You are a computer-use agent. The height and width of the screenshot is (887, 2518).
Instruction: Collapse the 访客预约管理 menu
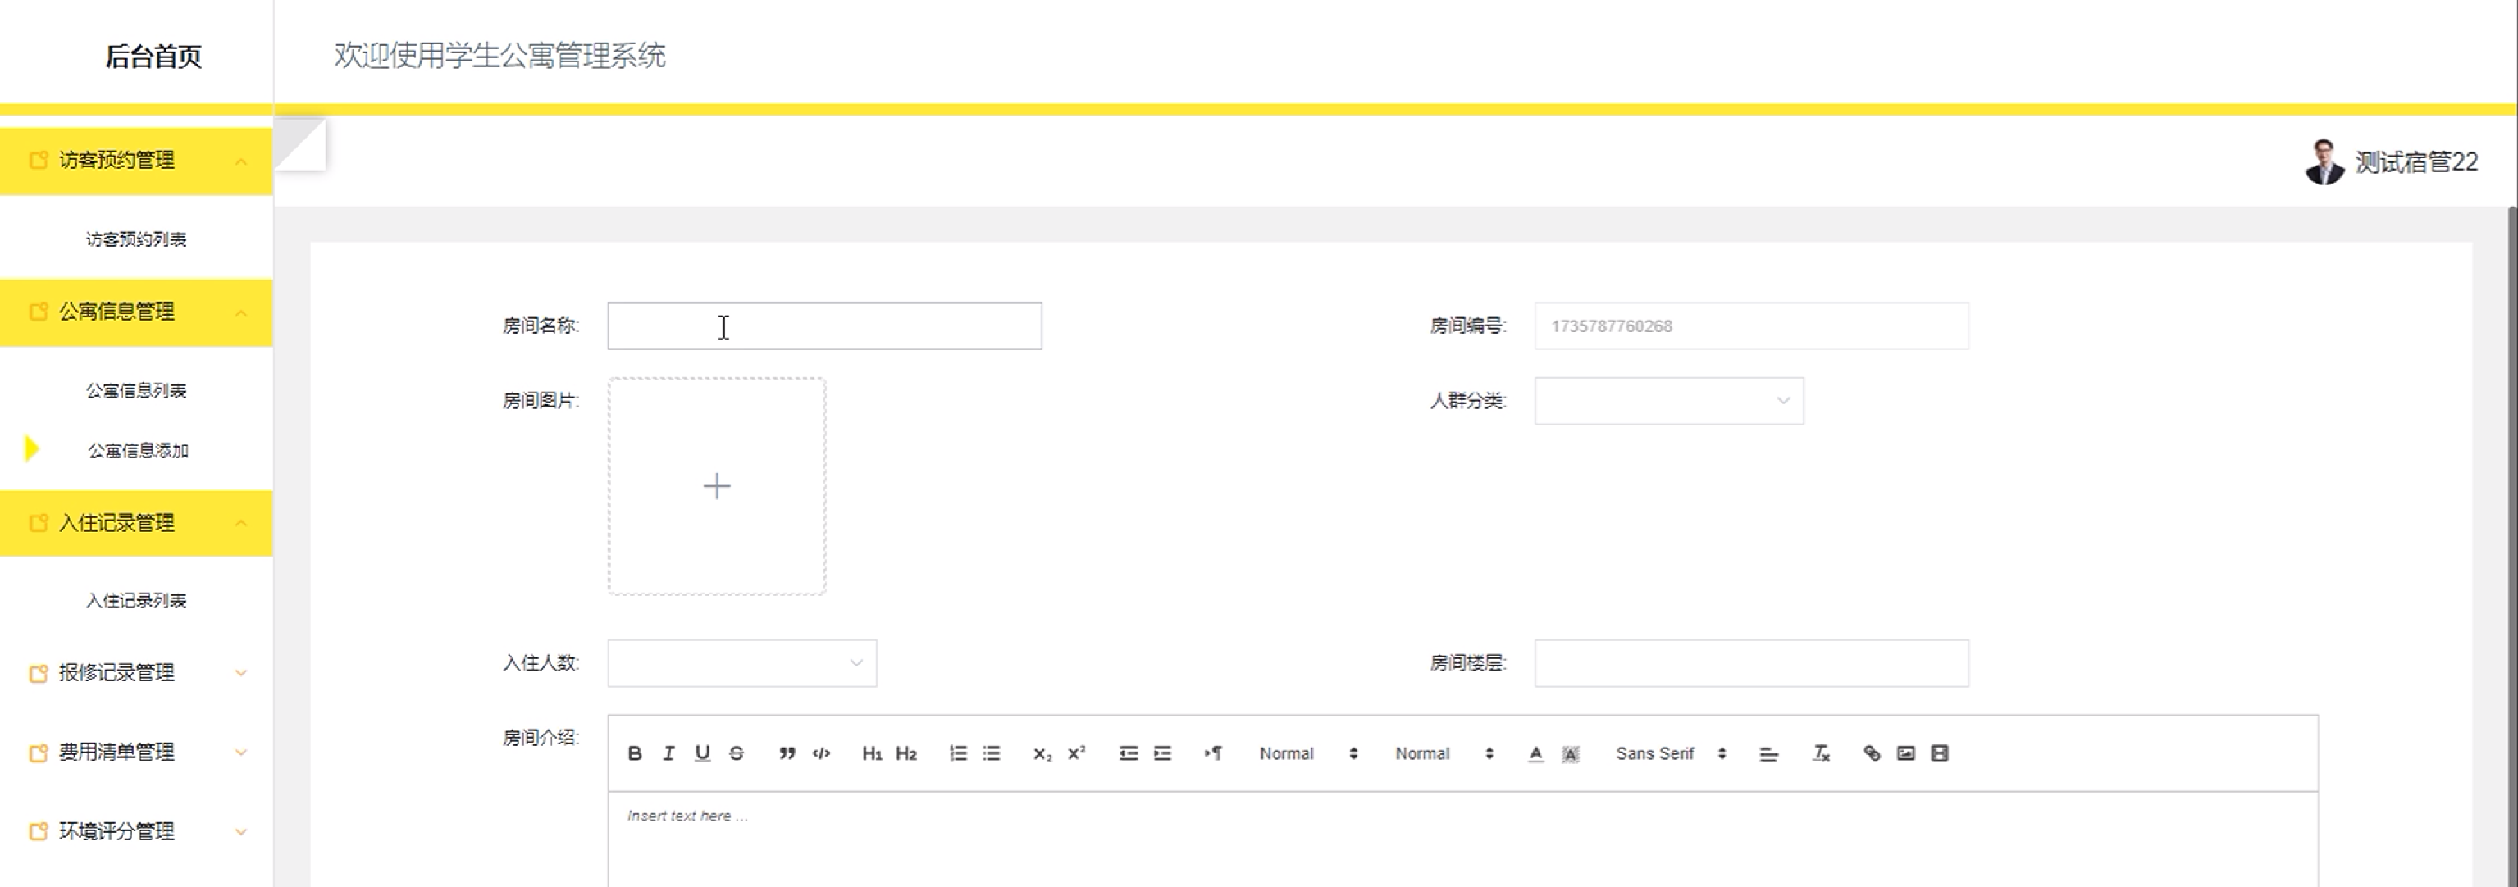pos(136,160)
